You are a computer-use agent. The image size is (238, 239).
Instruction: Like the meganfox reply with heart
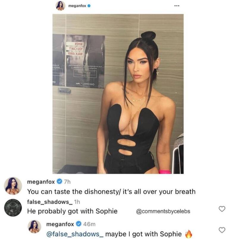222,230
